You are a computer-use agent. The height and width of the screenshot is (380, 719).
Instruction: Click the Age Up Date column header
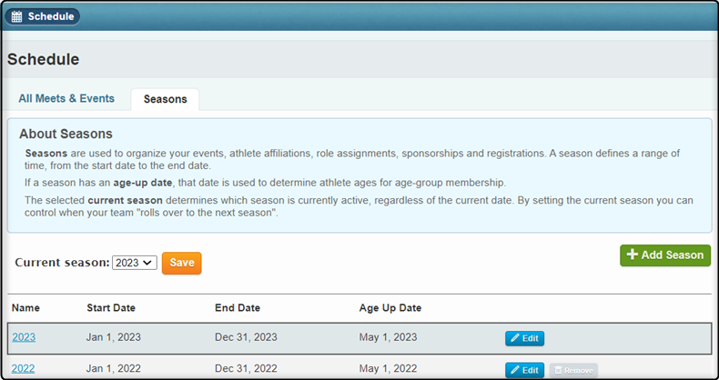(x=390, y=308)
